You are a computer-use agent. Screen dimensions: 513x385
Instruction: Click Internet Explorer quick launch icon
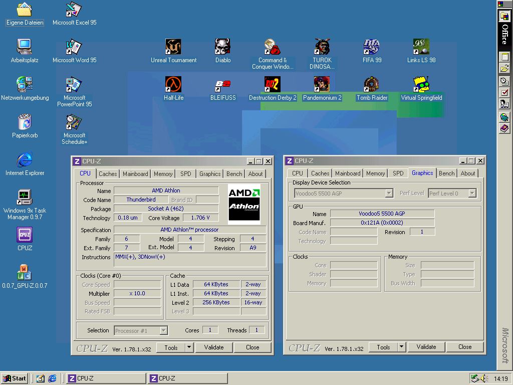pos(52,378)
